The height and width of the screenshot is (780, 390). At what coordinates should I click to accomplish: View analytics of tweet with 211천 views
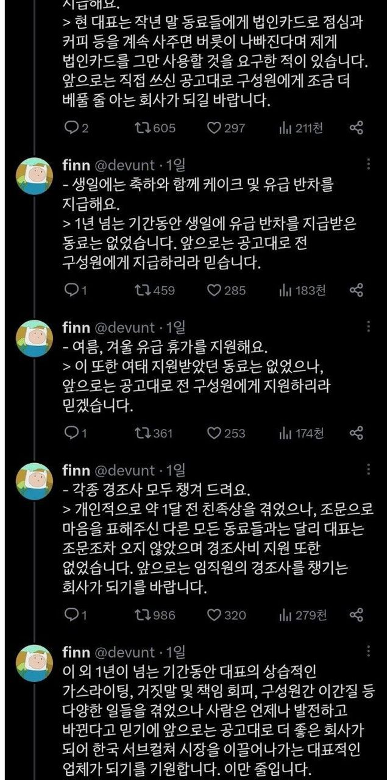pos(284,127)
